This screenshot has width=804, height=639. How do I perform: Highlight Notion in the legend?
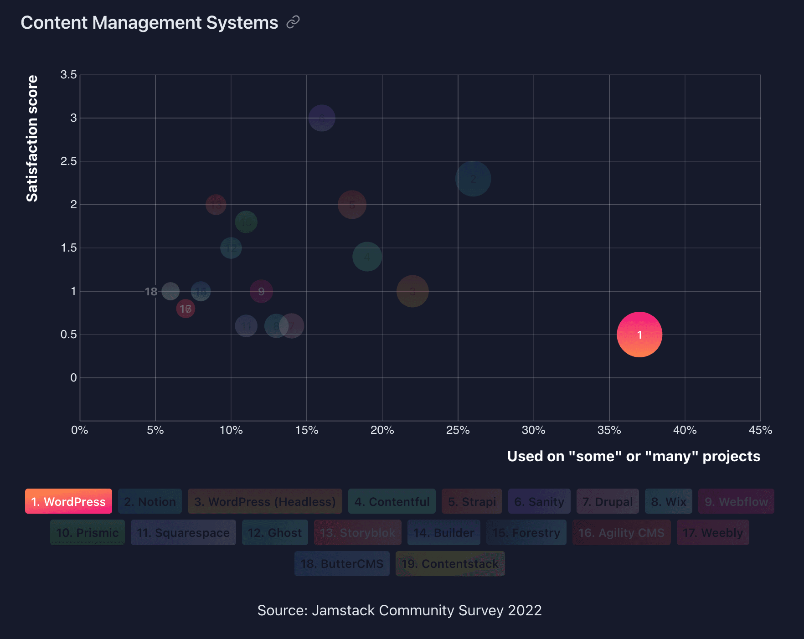coord(150,501)
